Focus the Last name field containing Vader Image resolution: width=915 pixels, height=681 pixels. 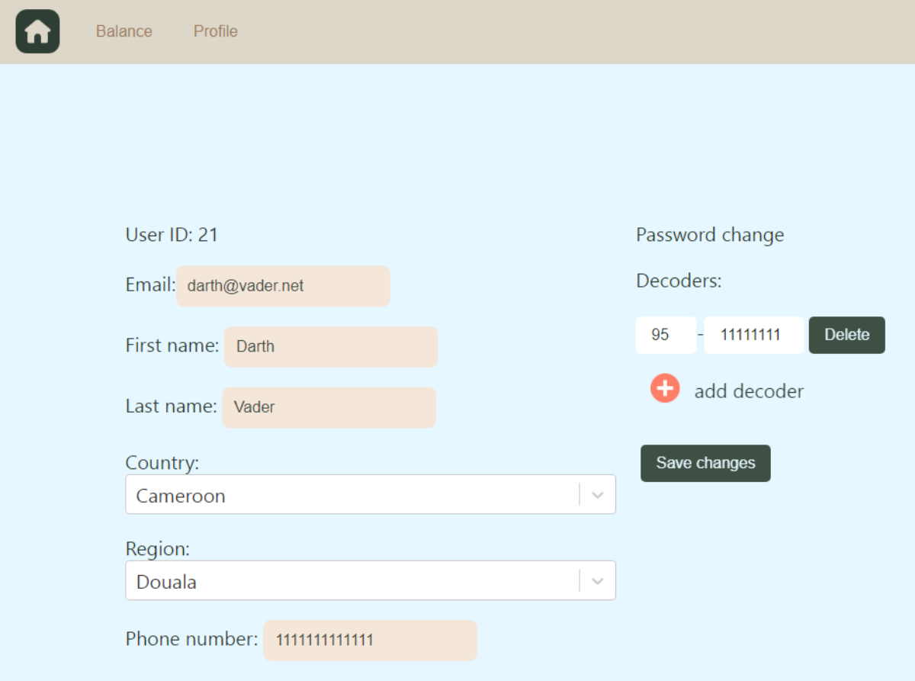329,407
